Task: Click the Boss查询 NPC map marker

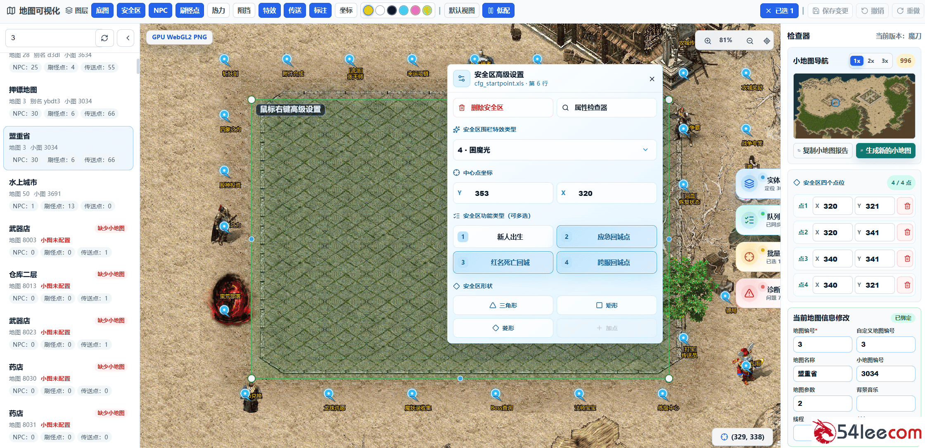Action: 496,395
